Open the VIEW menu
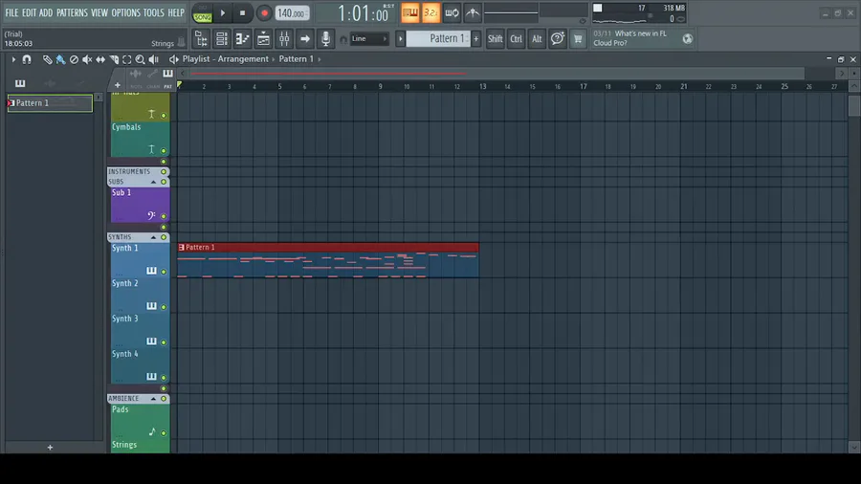861x484 pixels. click(99, 12)
